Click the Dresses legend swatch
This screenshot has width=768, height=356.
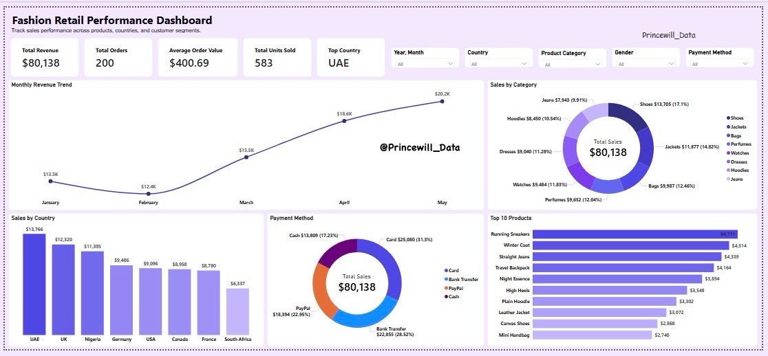[x=728, y=162]
